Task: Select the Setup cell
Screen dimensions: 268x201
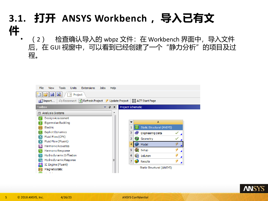Action: [158, 150]
